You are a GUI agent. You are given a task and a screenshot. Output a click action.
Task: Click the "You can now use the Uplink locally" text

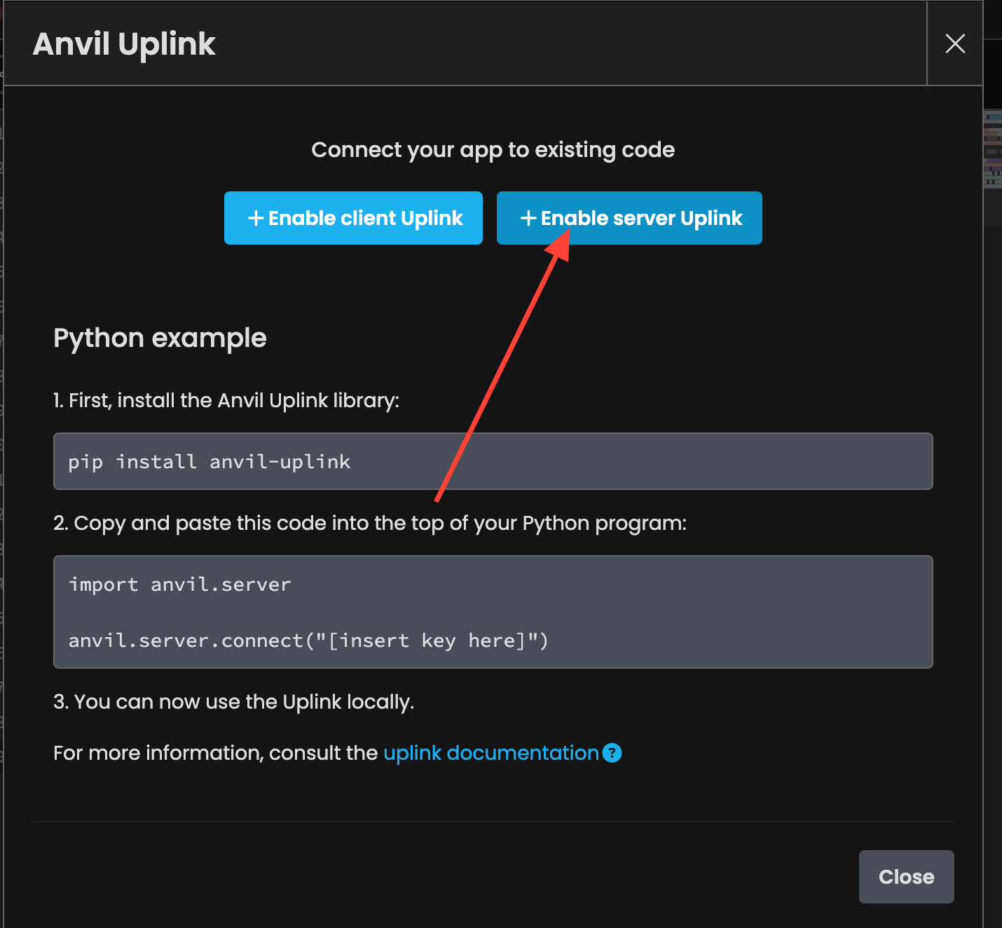234,702
